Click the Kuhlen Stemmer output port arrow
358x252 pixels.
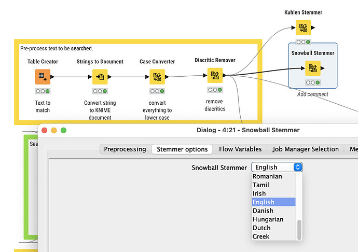click(313, 27)
